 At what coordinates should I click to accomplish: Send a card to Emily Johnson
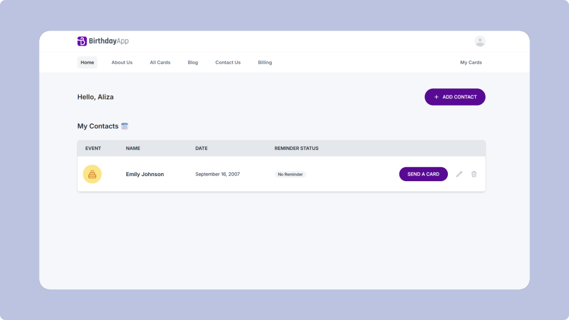pyautogui.click(x=423, y=174)
